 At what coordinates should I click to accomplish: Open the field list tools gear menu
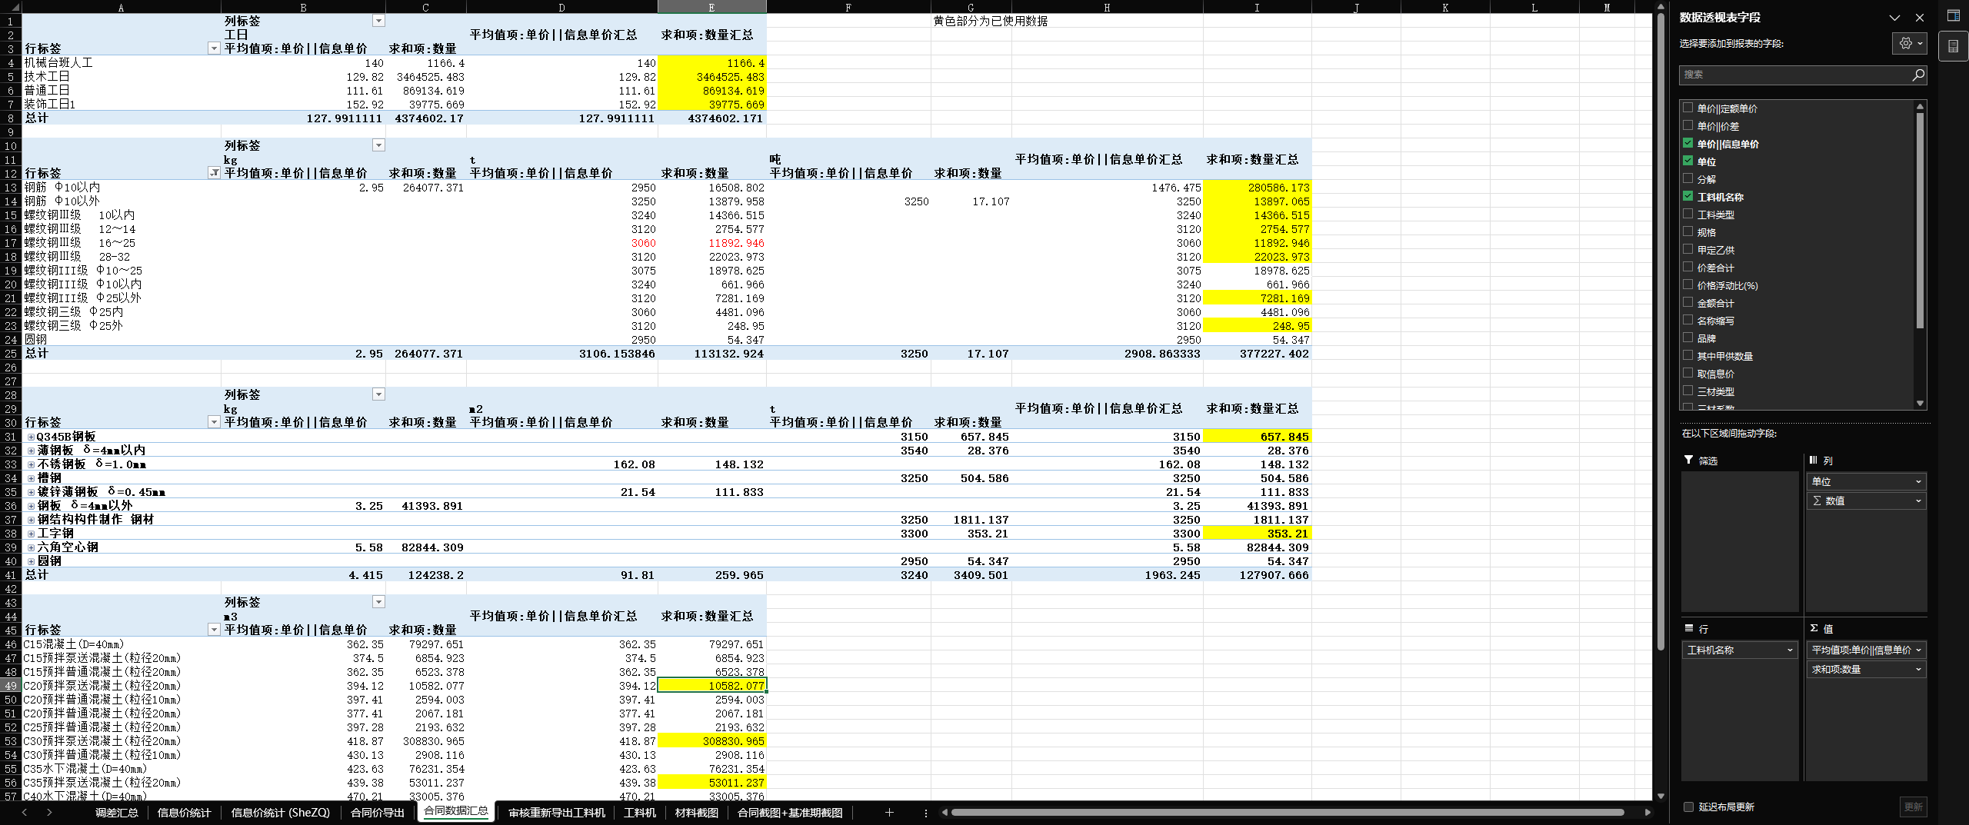1911,44
